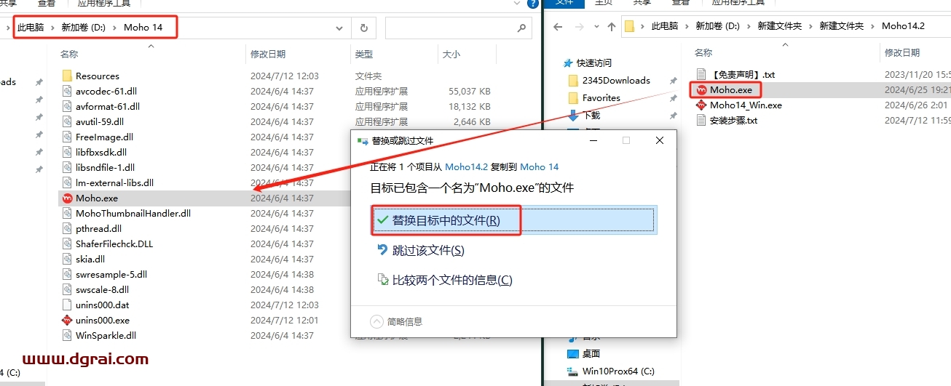Screen dimensions: 951x386
Task: Click Moho14.2 breadcrumb in right address bar
Action: tap(903, 26)
